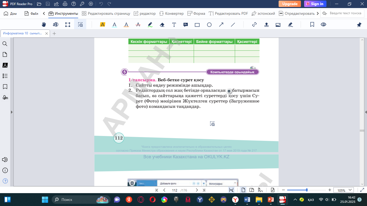The width and height of the screenshot is (367, 206).
Task: Open the bookmarks panel in left sidebar
Action: click(x=5, y=87)
